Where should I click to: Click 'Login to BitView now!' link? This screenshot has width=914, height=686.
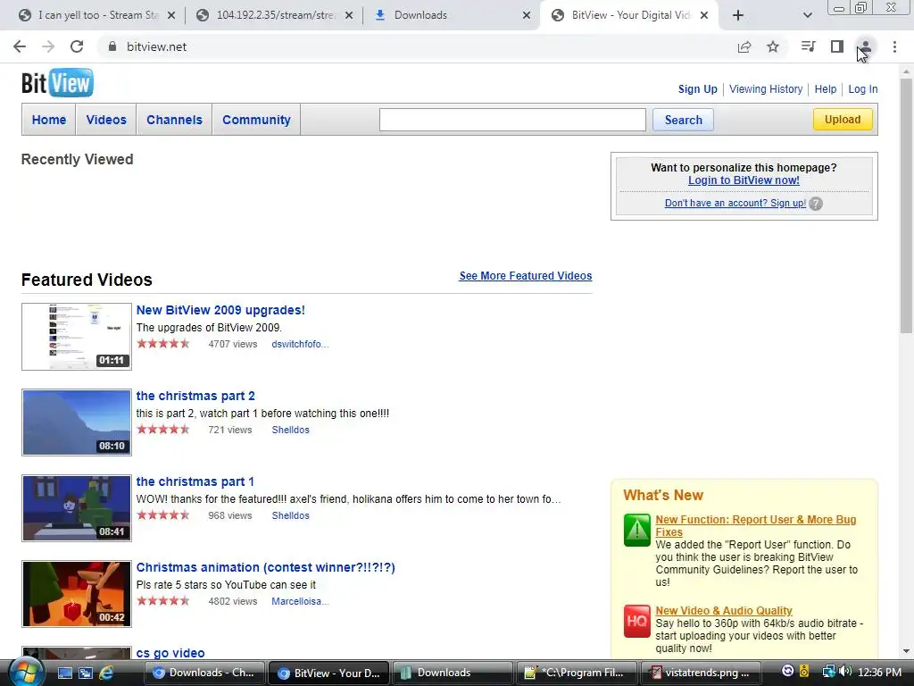[744, 180]
